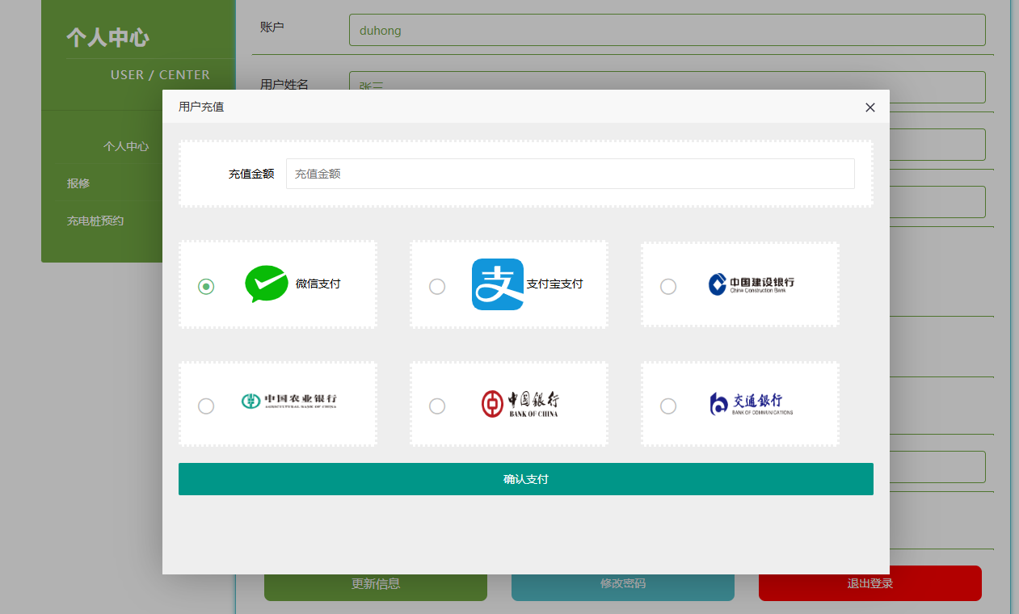Click the WeChat Pay green logo
The image size is (1019, 614).
click(x=267, y=284)
